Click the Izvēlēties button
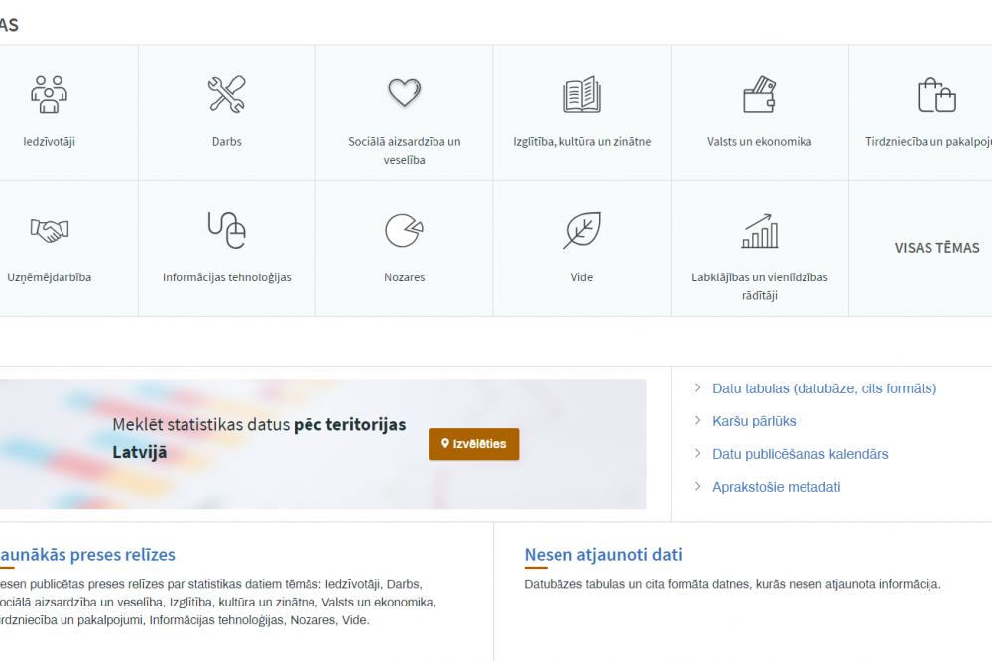The height and width of the screenshot is (661, 992). point(474,444)
